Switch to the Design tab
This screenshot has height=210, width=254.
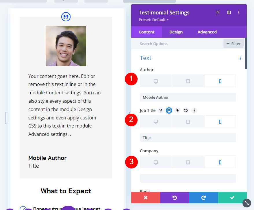[176, 32]
